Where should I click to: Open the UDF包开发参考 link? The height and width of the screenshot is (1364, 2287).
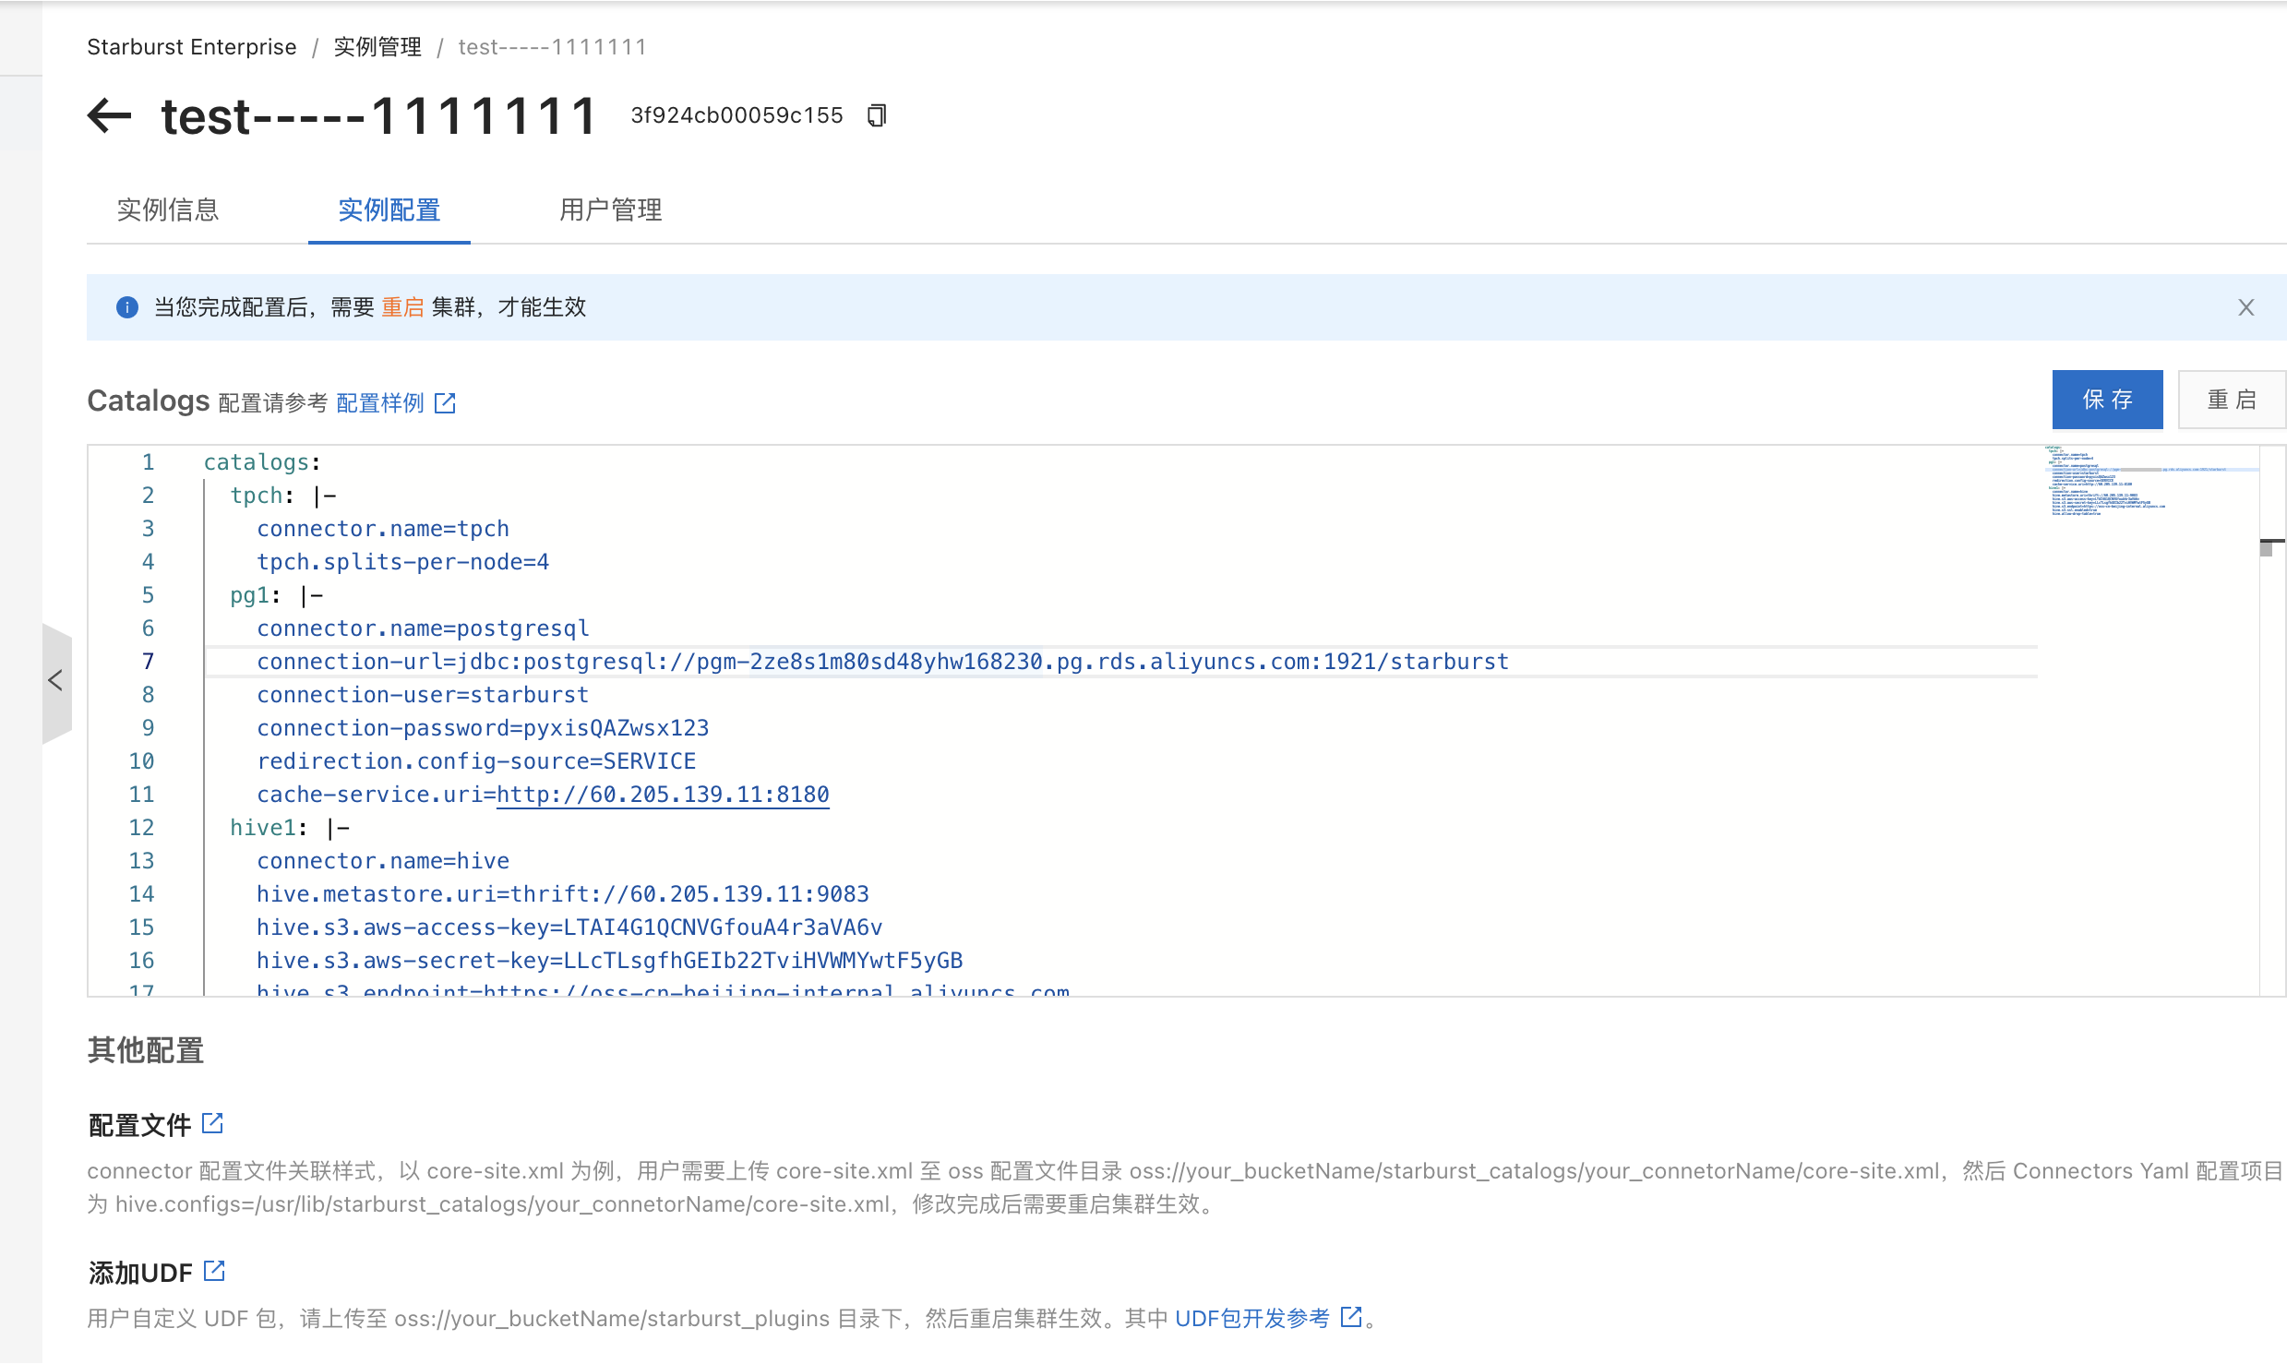[x=1252, y=1318]
